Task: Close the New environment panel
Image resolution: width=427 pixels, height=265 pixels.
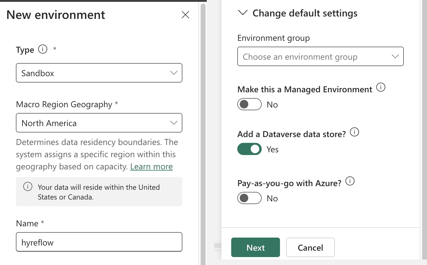Action: tap(185, 15)
